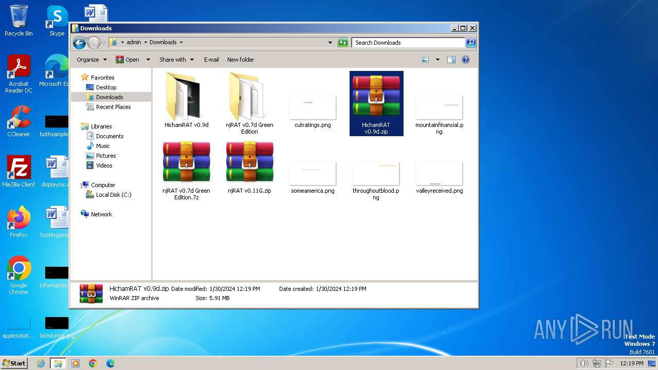
Task: Open Desktop under Favorites
Action: click(x=106, y=87)
